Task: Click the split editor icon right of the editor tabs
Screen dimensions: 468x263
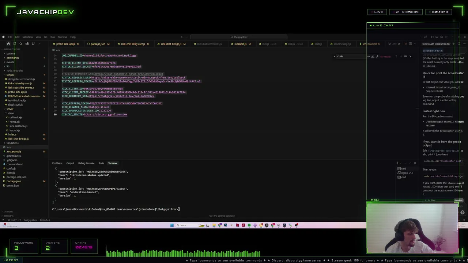Action: 410,44
